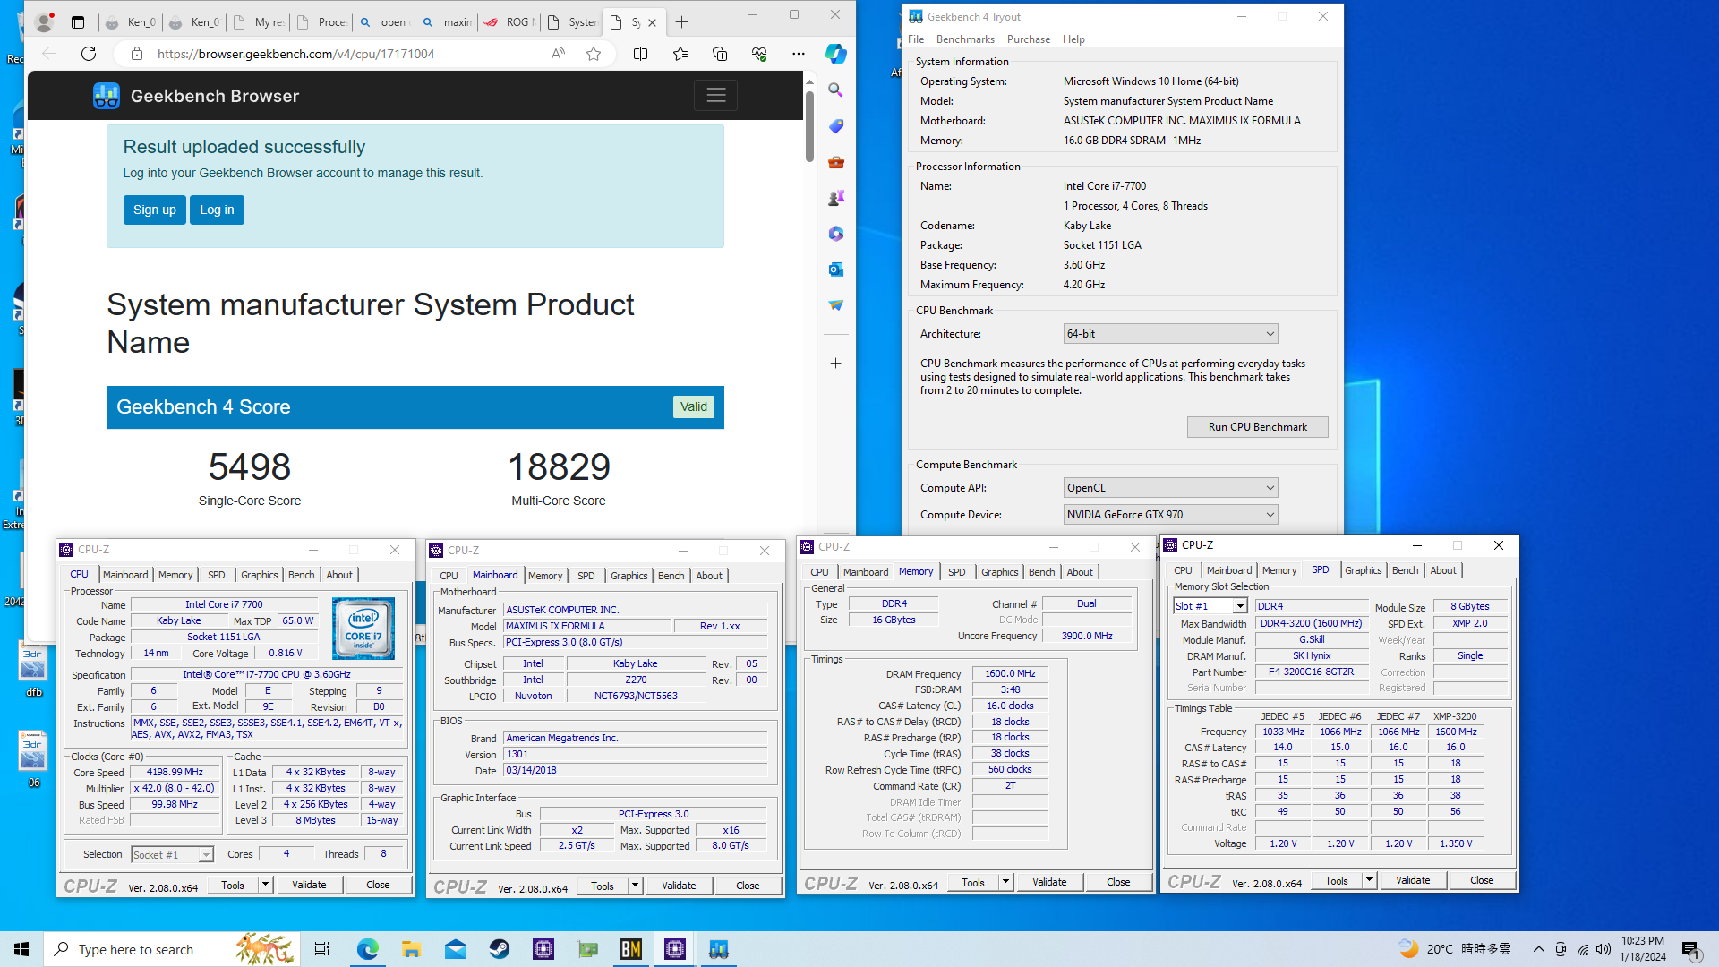Click Type here to search box

click(171, 949)
